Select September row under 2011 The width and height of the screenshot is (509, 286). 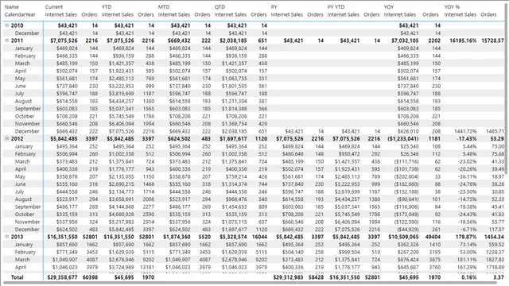tap(28, 109)
